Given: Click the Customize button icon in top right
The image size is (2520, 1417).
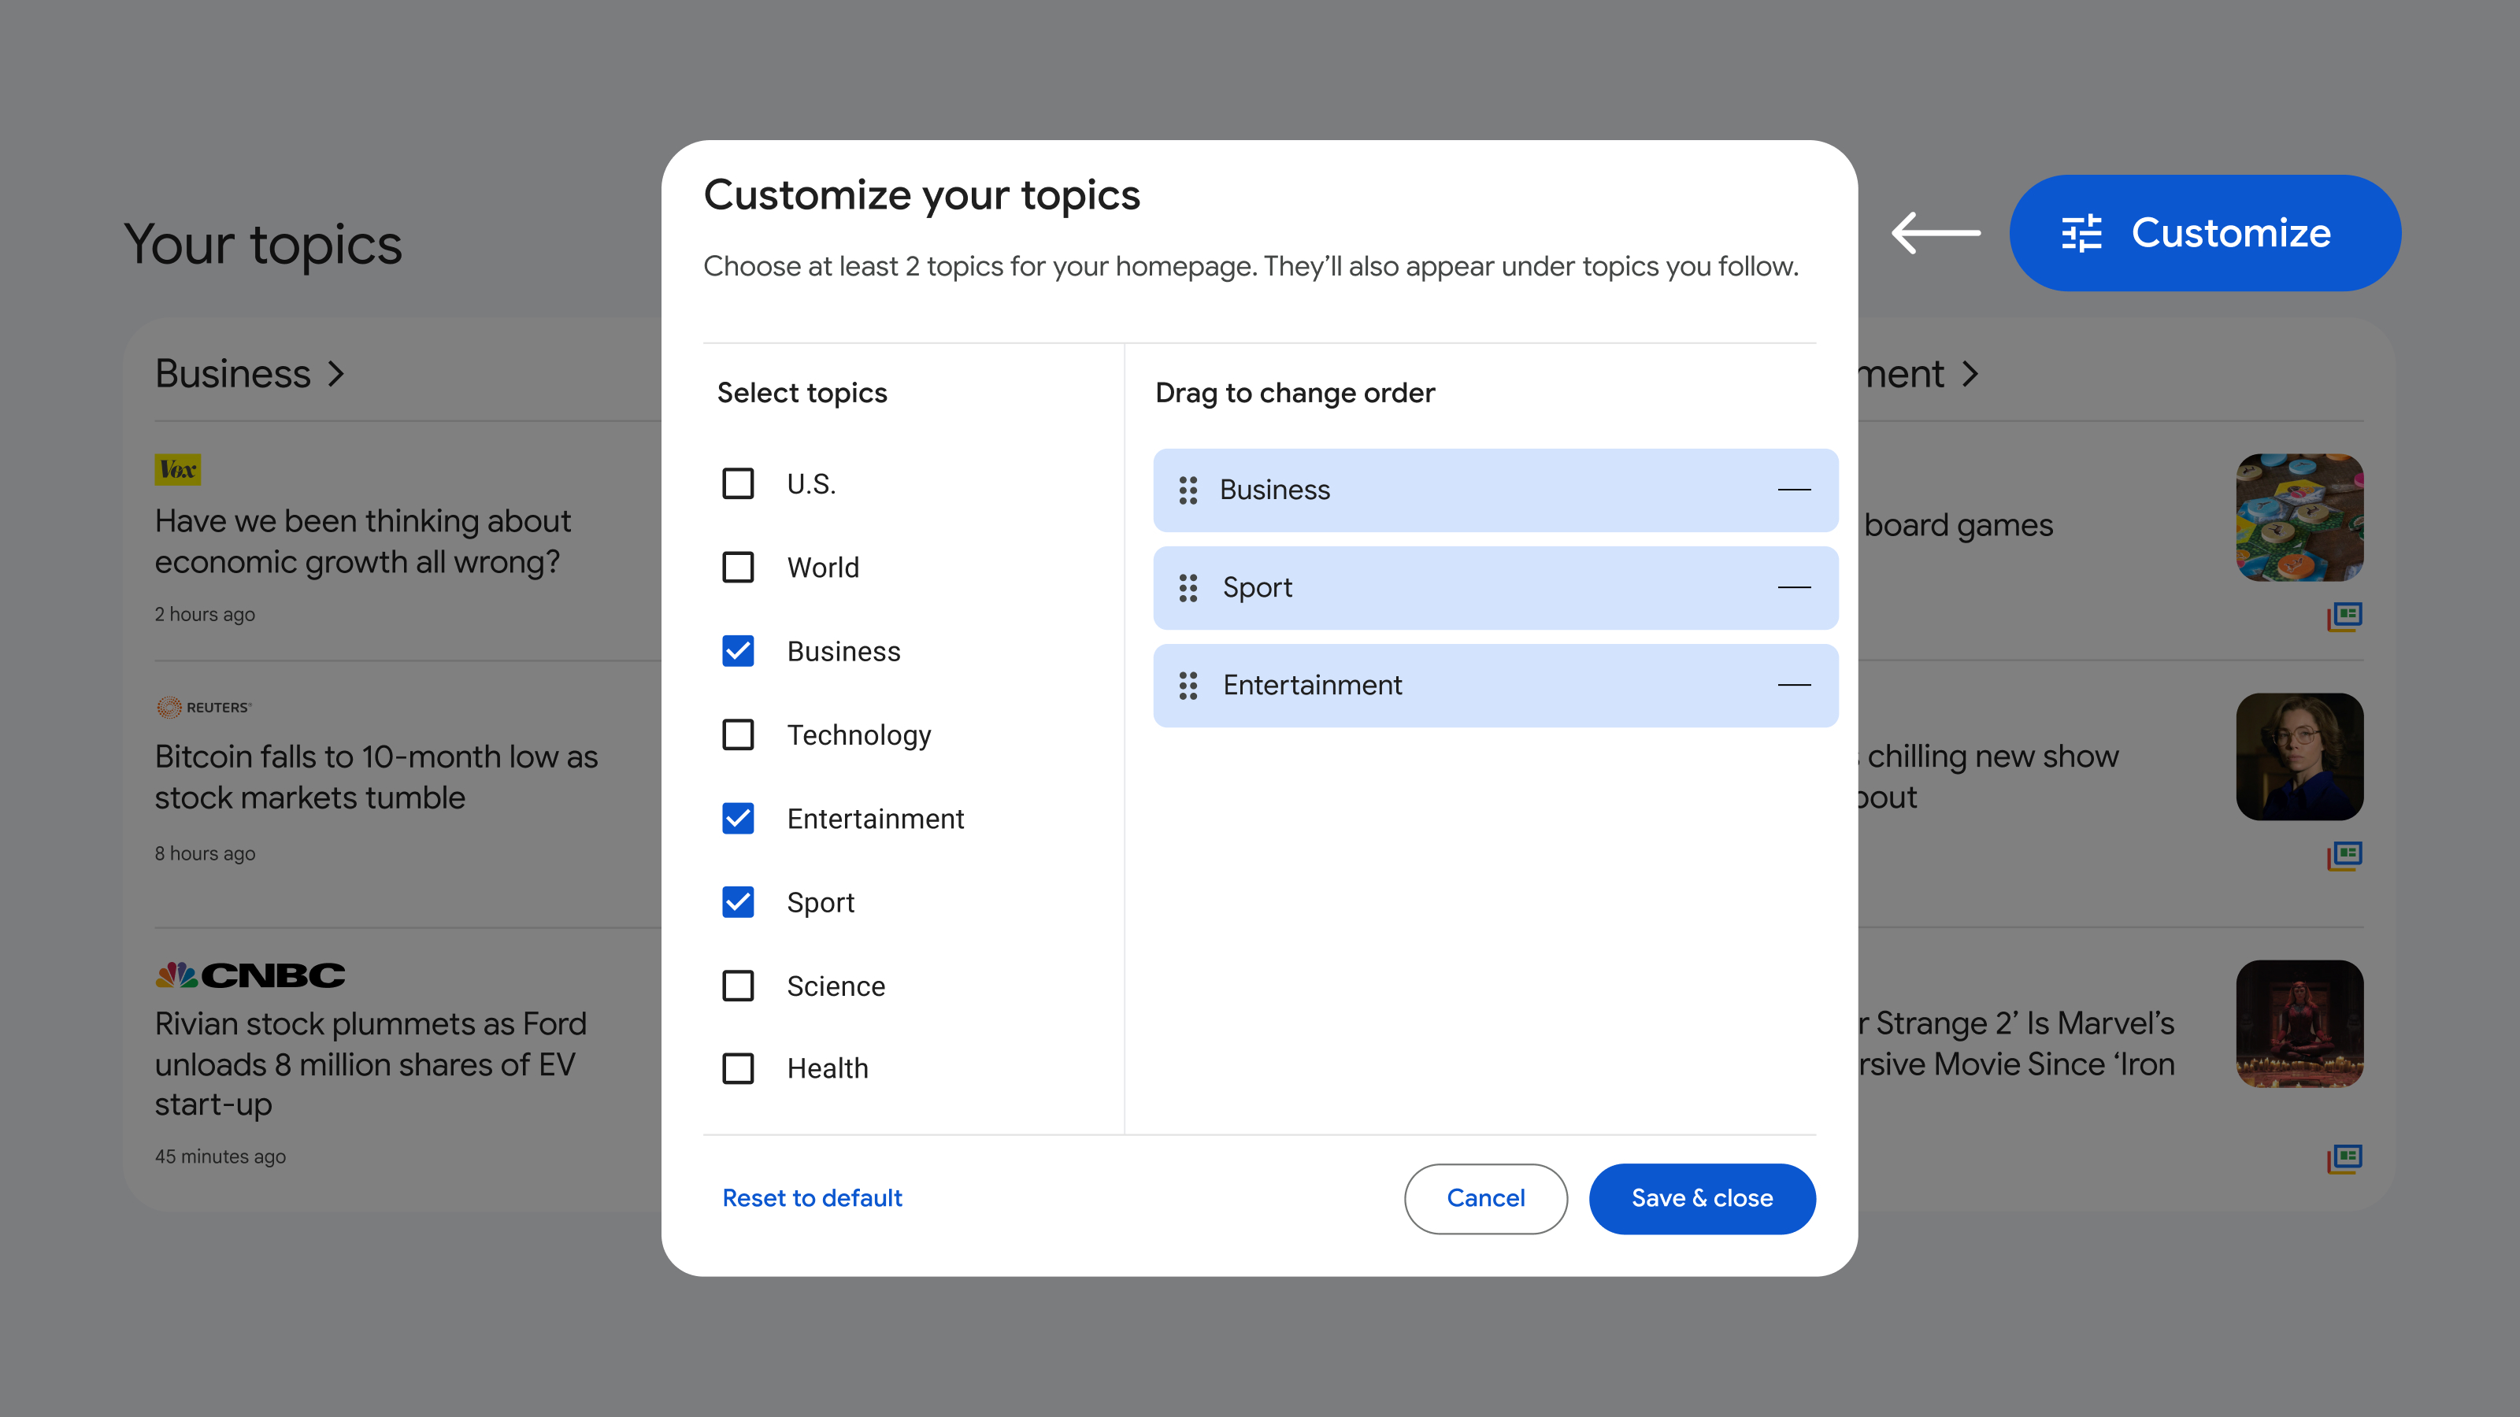Looking at the screenshot, I should click(2079, 232).
